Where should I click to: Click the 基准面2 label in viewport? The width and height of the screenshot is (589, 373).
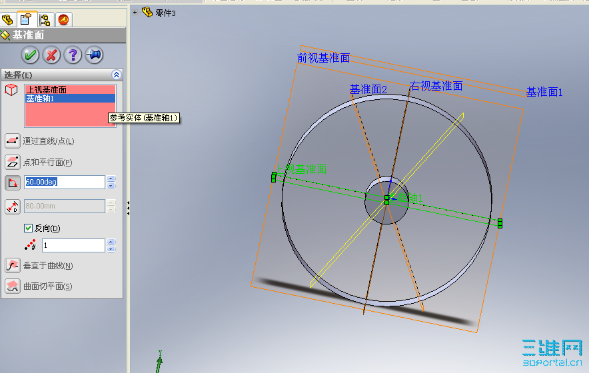[x=368, y=89]
